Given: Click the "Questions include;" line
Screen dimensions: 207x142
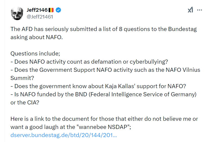Looking at the screenshot, I should (35, 54).
